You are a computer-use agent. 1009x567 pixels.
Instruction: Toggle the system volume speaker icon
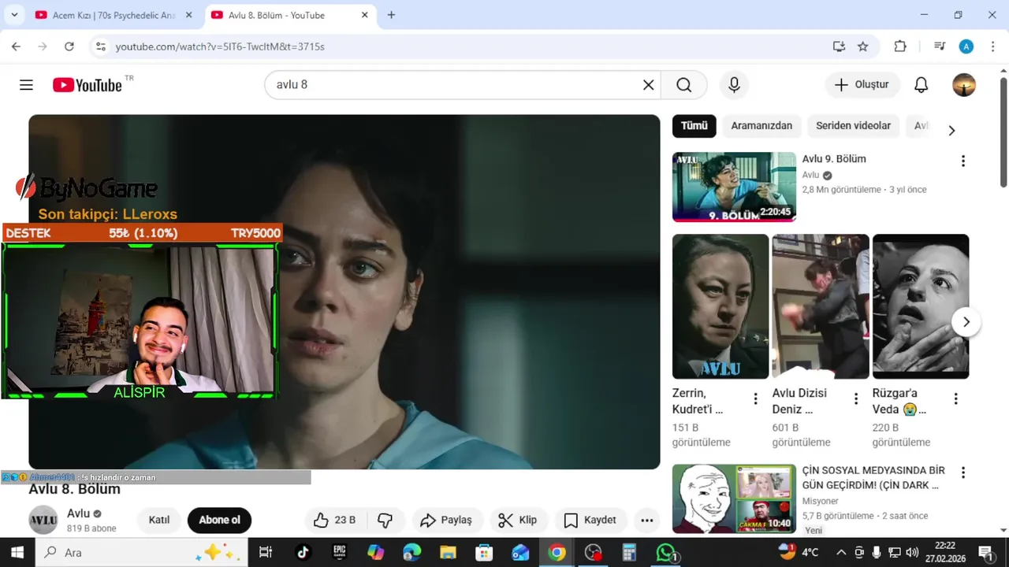[912, 552]
